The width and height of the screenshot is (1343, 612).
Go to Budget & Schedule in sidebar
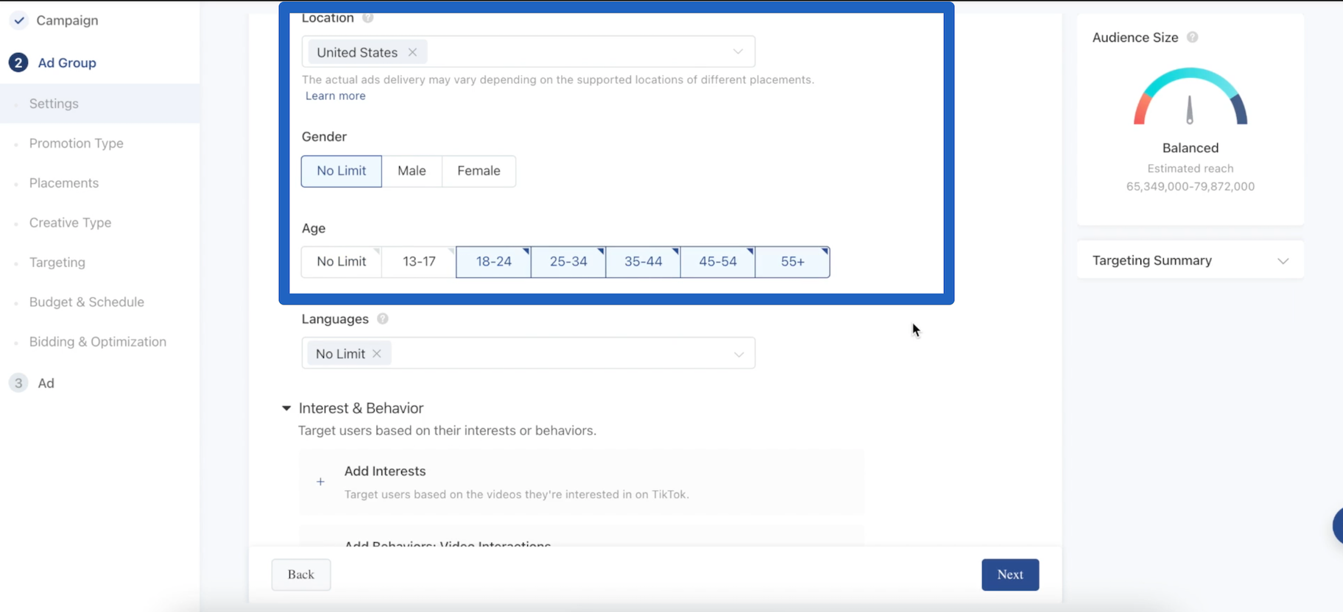click(87, 302)
